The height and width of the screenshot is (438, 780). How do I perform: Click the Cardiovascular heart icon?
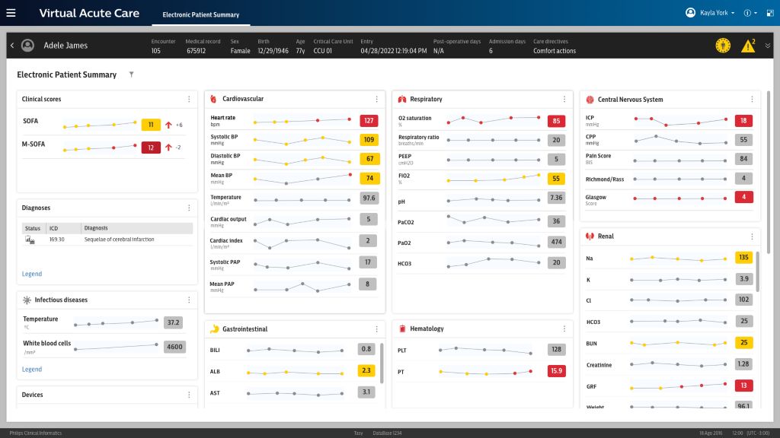pyautogui.click(x=213, y=99)
